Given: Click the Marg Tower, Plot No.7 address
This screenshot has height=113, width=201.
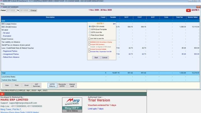Looking at the screenshot, I should pyautogui.click(x=11, y=110).
